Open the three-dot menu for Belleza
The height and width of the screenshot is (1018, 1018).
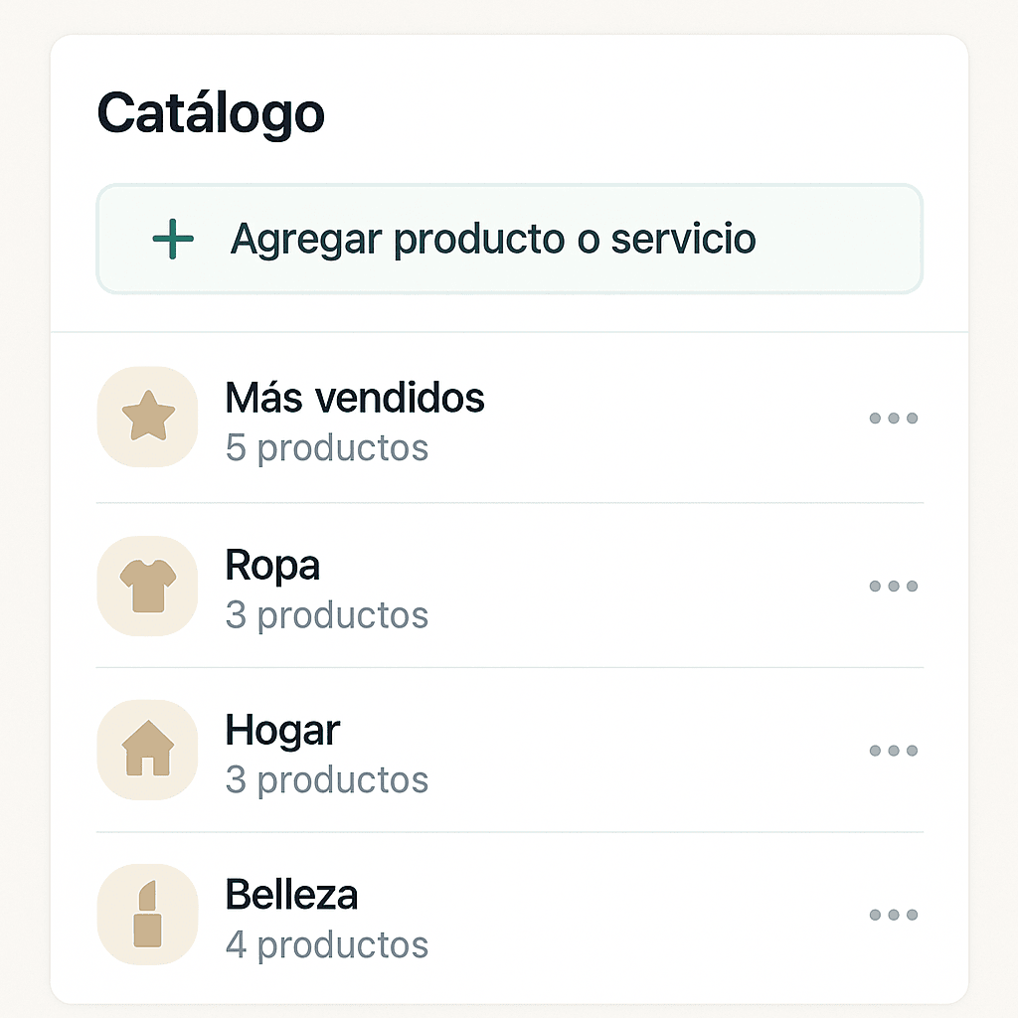click(x=893, y=914)
